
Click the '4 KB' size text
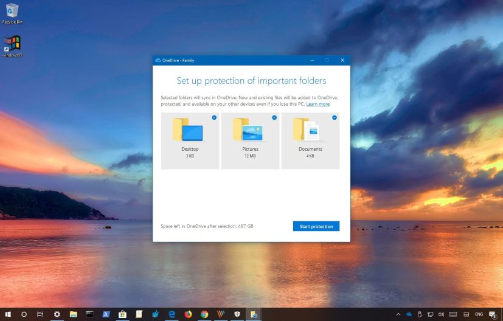pos(310,156)
